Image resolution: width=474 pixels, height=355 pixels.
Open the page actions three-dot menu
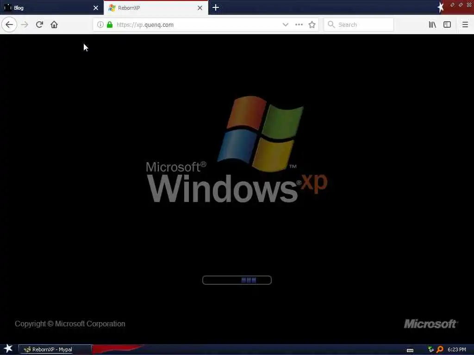[299, 24]
